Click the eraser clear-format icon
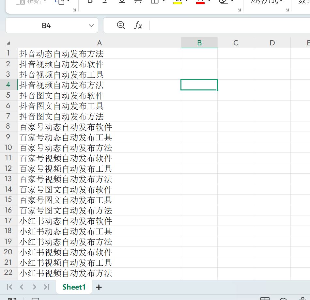This screenshot has width=310, height=300. click(x=224, y=2)
